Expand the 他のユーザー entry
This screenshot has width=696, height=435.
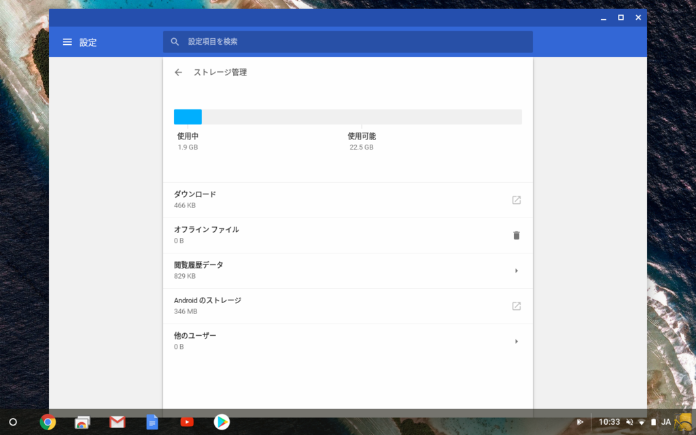tap(517, 341)
